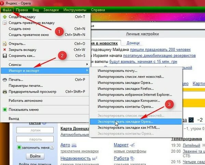
Task: Open the Инструменты menu
Action: 75,10
